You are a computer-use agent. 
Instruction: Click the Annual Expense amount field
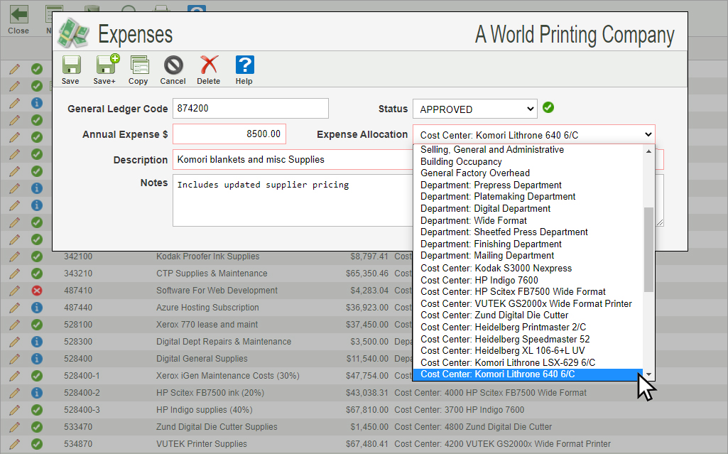tap(229, 134)
